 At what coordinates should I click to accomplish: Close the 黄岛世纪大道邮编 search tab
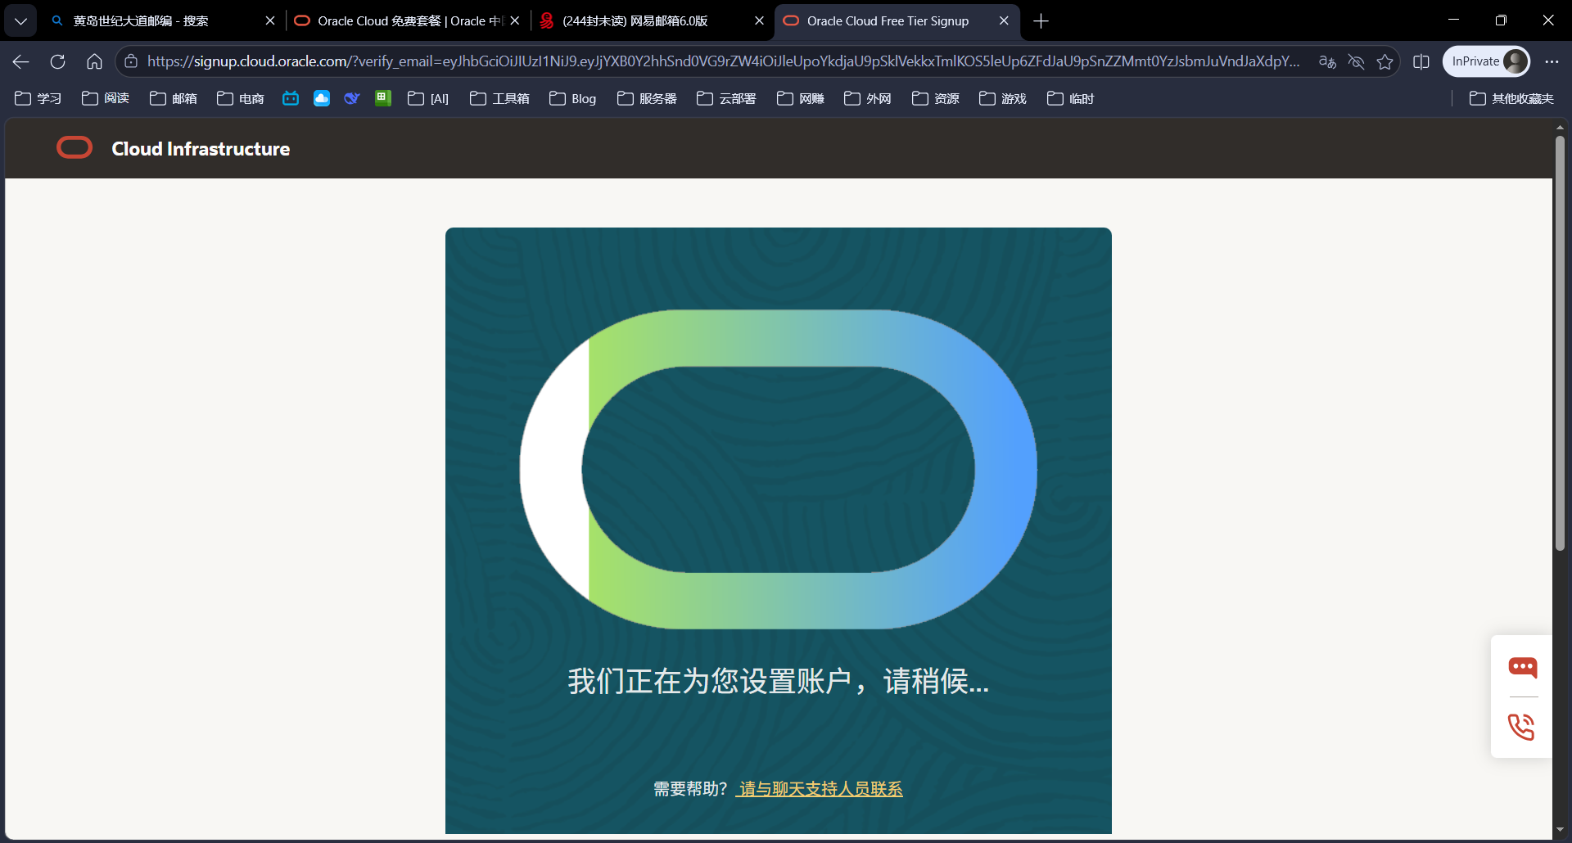(x=270, y=20)
